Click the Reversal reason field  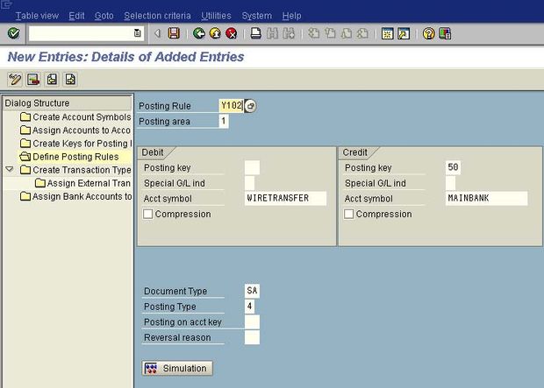coord(252,337)
